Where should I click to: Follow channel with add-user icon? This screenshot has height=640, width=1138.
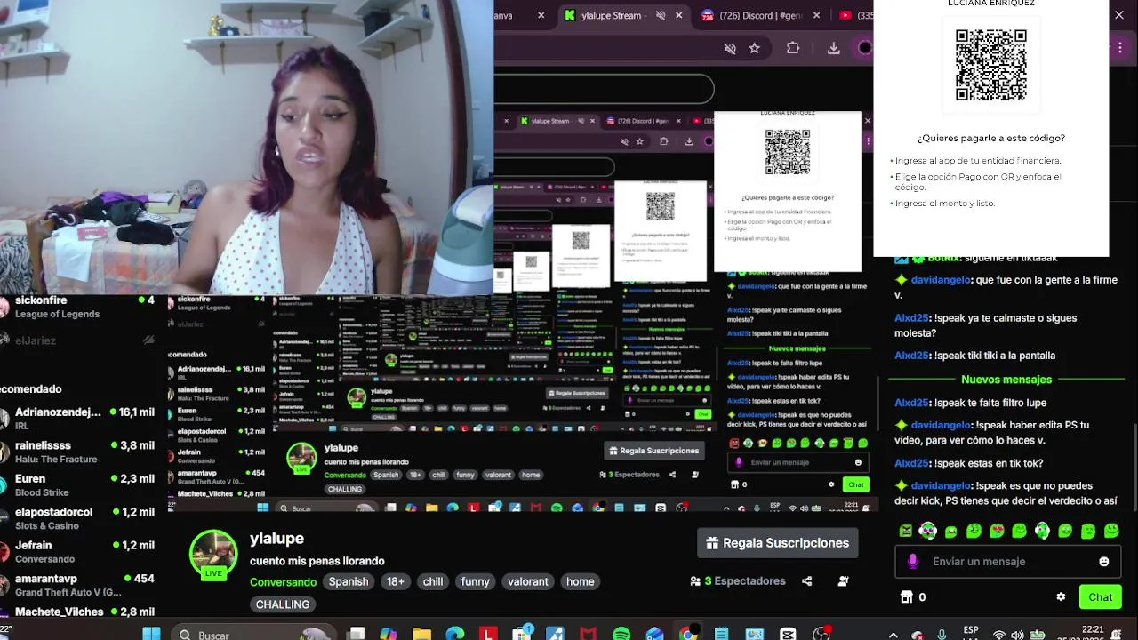click(x=843, y=581)
